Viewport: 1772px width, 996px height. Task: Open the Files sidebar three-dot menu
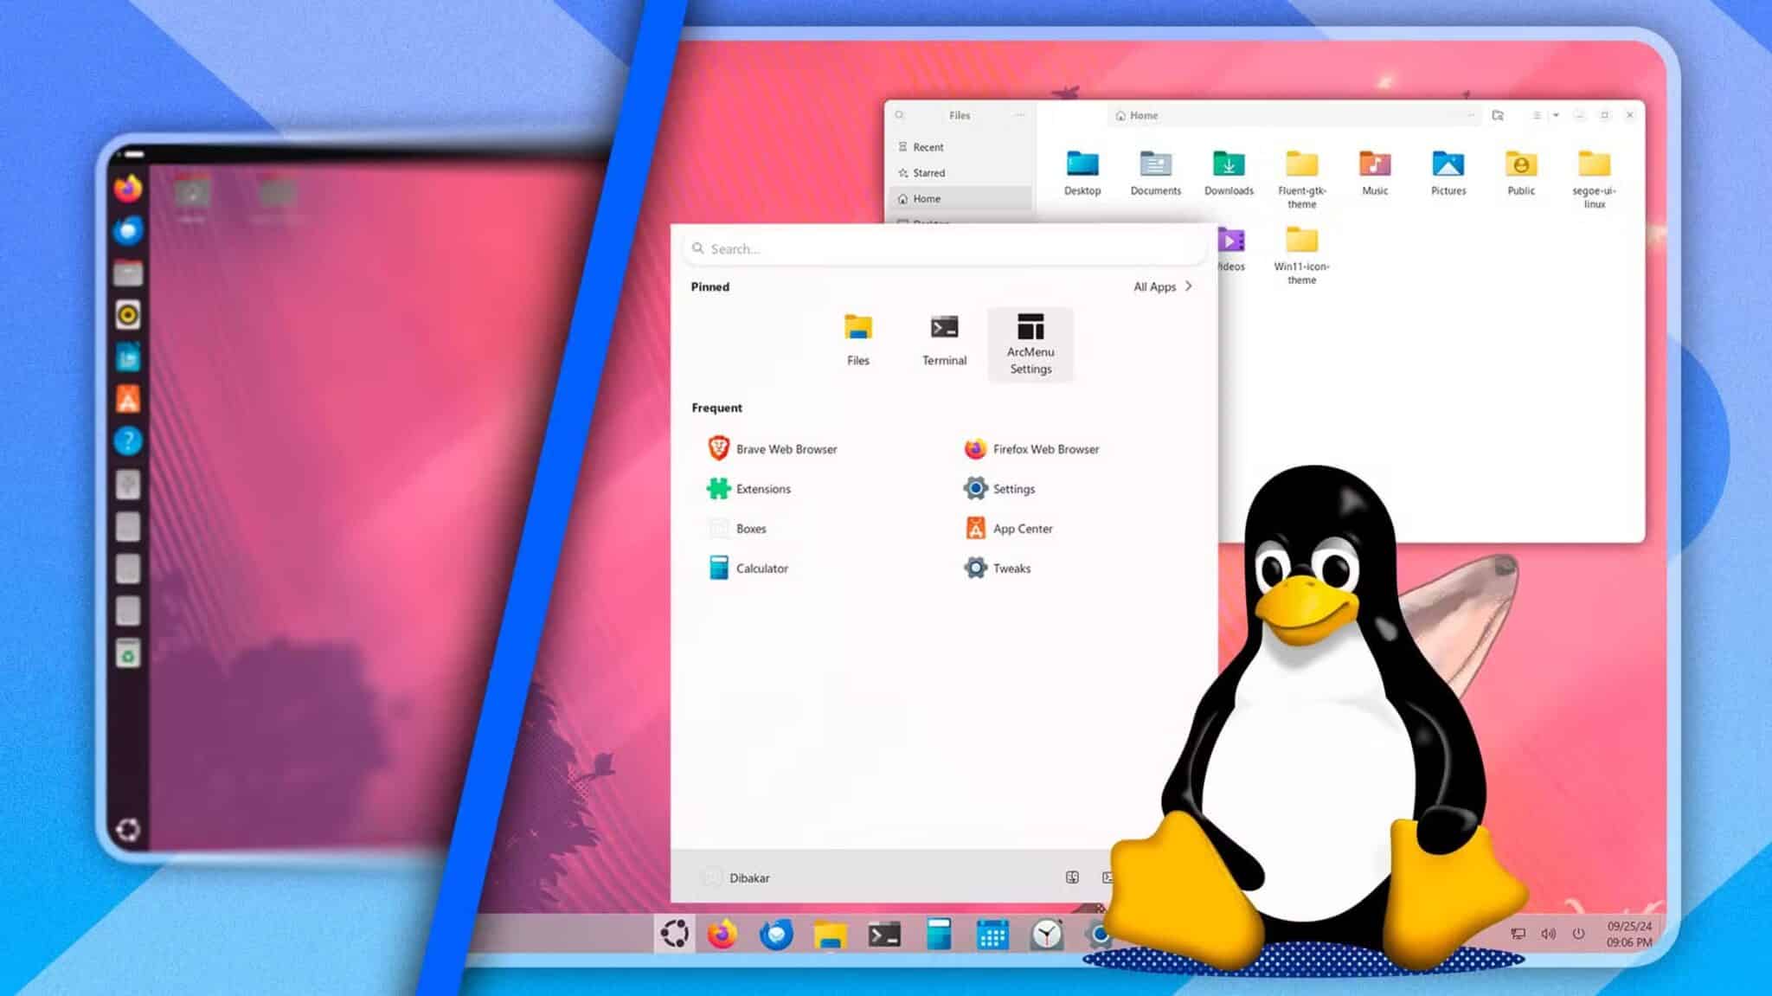1020,115
